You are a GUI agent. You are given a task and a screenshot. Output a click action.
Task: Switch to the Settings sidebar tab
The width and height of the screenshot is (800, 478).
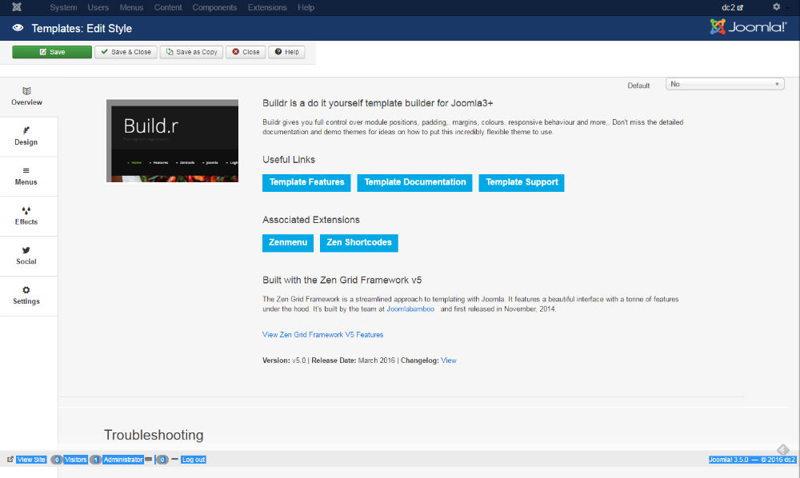coord(26,296)
